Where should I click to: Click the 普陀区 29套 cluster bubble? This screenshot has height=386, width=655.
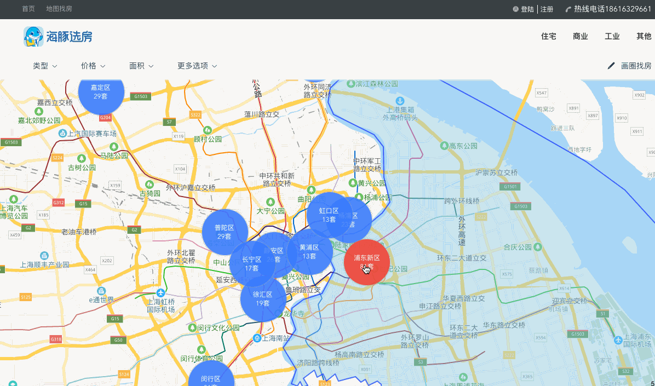click(225, 232)
